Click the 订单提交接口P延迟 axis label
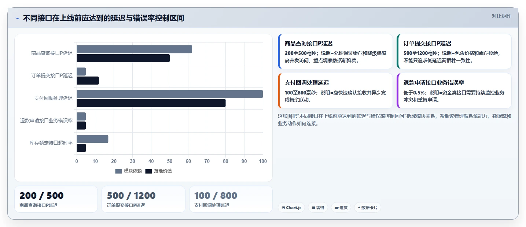Viewport: 526px width, 227px height. click(52, 76)
